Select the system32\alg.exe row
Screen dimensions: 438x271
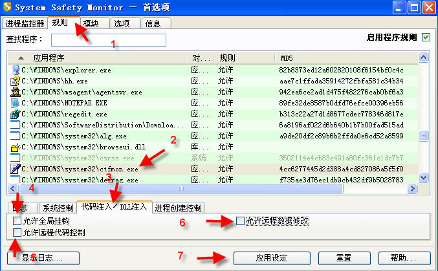tap(213, 136)
